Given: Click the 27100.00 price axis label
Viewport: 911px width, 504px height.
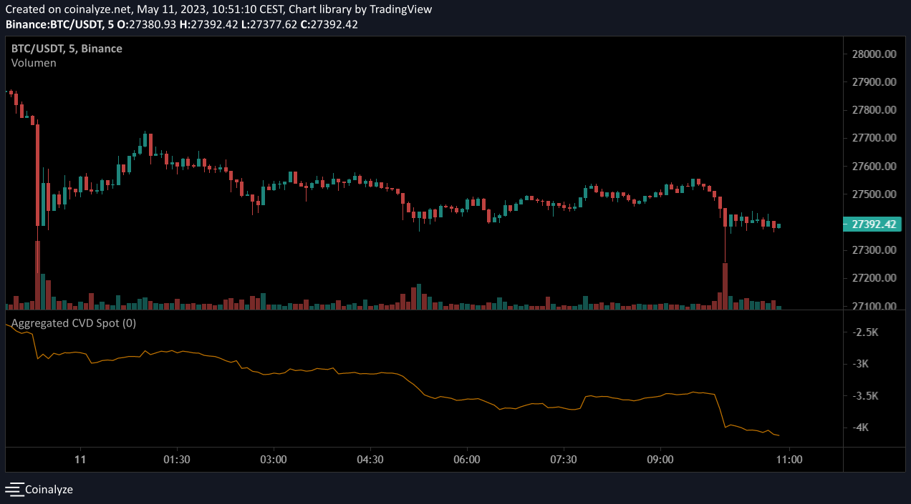Looking at the screenshot, I should (873, 307).
